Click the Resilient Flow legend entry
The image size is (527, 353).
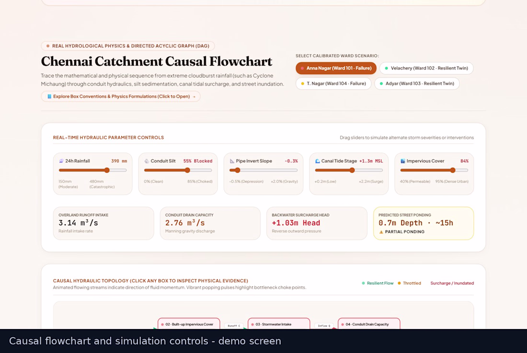point(378,283)
